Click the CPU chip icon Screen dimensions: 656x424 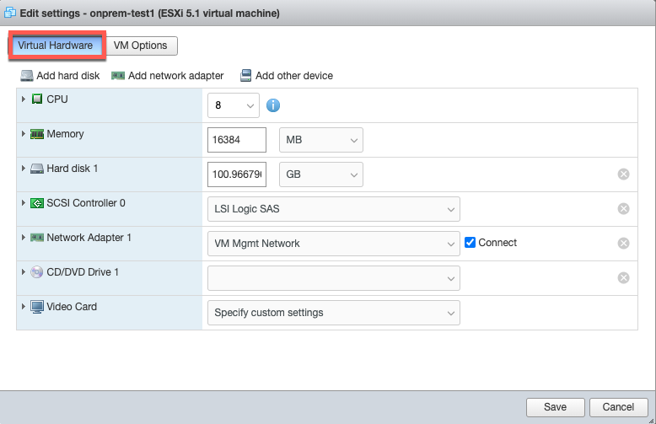[37, 99]
